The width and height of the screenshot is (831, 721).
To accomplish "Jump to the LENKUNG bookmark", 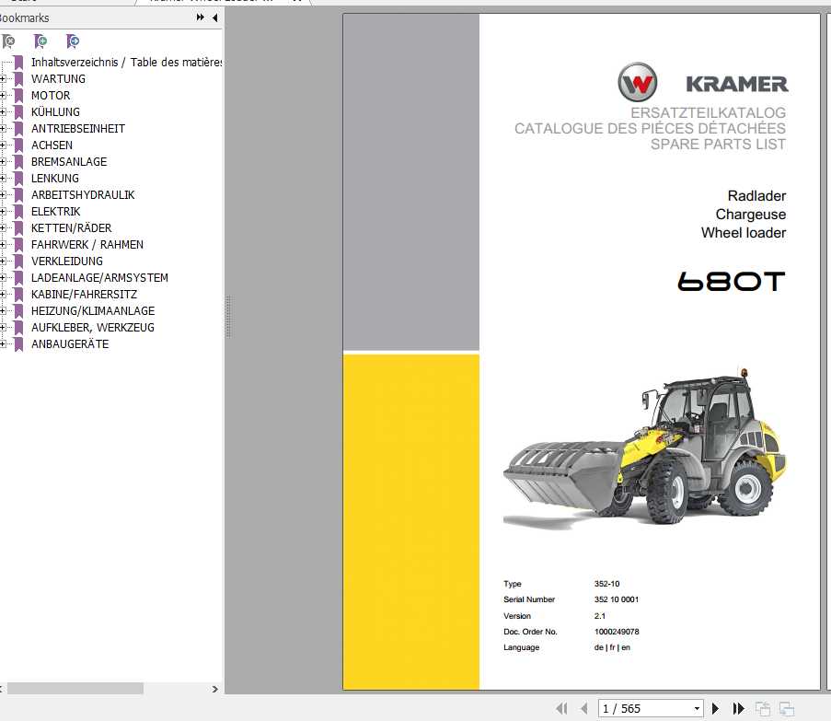I will click(x=54, y=178).
